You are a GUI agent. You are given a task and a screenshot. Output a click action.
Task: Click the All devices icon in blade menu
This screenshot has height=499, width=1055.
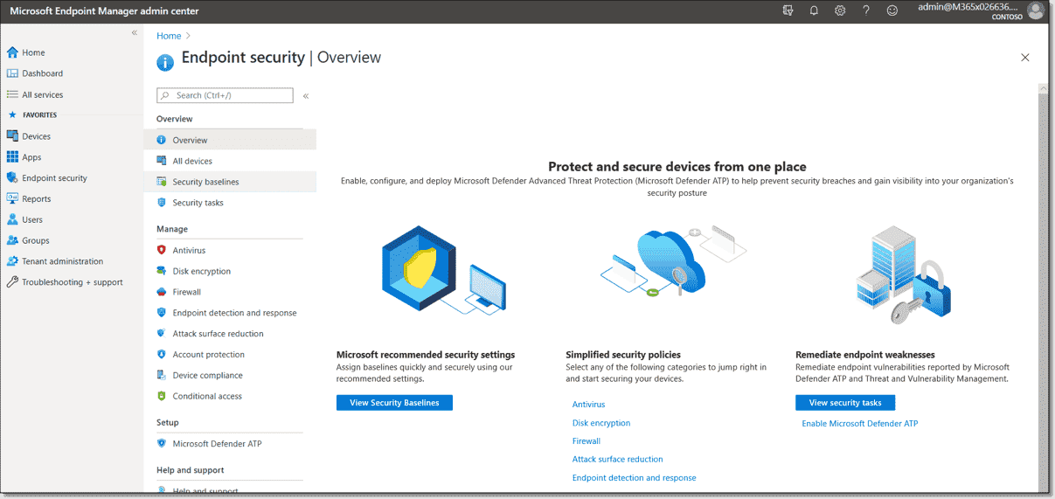click(x=162, y=161)
